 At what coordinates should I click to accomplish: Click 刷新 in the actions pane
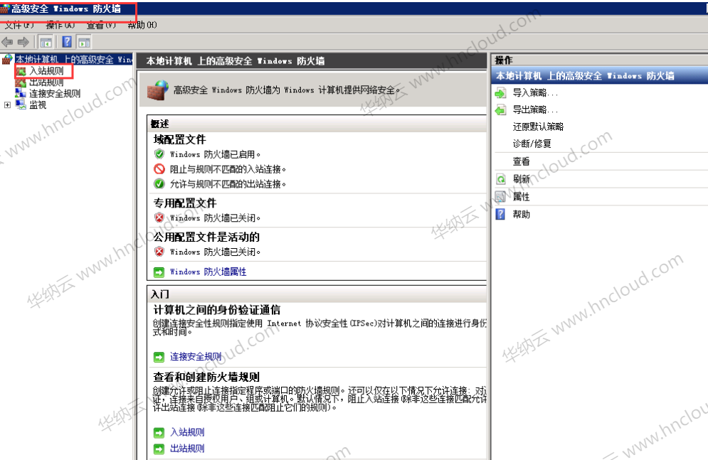[521, 179]
